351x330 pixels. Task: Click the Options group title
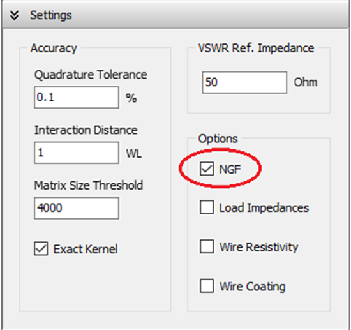coord(218,139)
